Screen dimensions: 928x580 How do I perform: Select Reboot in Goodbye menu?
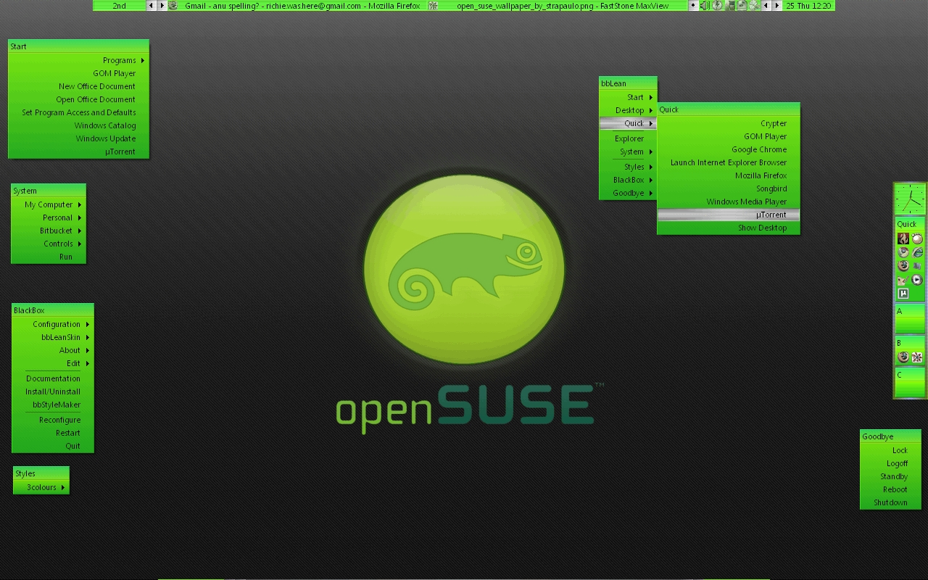[x=890, y=489]
